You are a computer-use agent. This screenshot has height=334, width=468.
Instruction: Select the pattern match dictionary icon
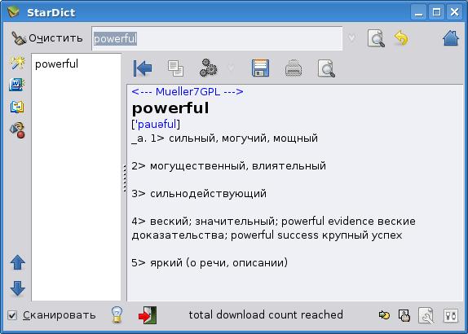[x=17, y=85]
